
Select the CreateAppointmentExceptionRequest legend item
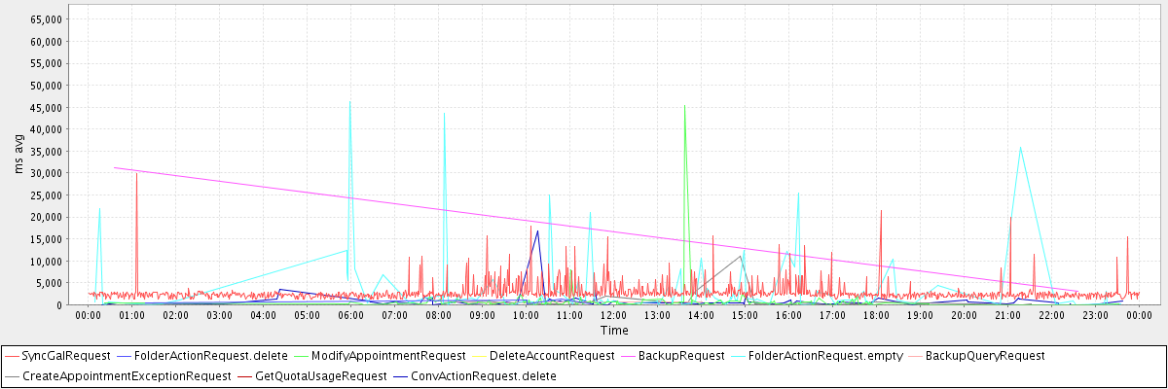(127, 375)
